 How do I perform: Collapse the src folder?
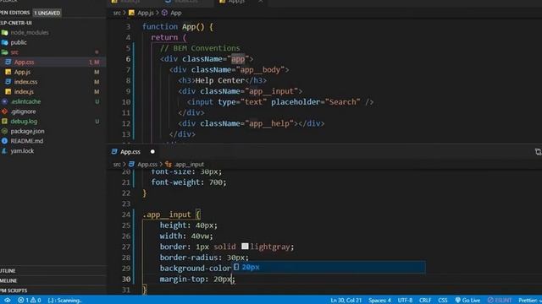pos(14,52)
